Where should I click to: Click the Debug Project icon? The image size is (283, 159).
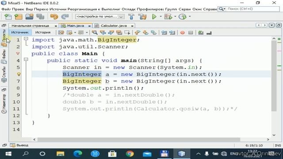(x=168, y=17)
